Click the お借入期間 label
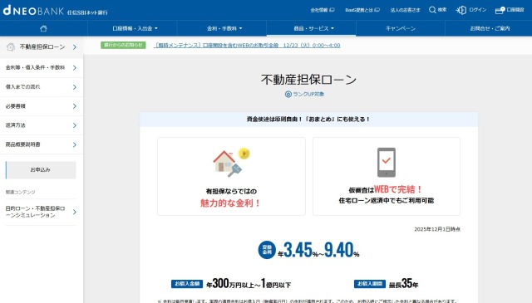The image size is (532, 303). [x=370, y=284]
